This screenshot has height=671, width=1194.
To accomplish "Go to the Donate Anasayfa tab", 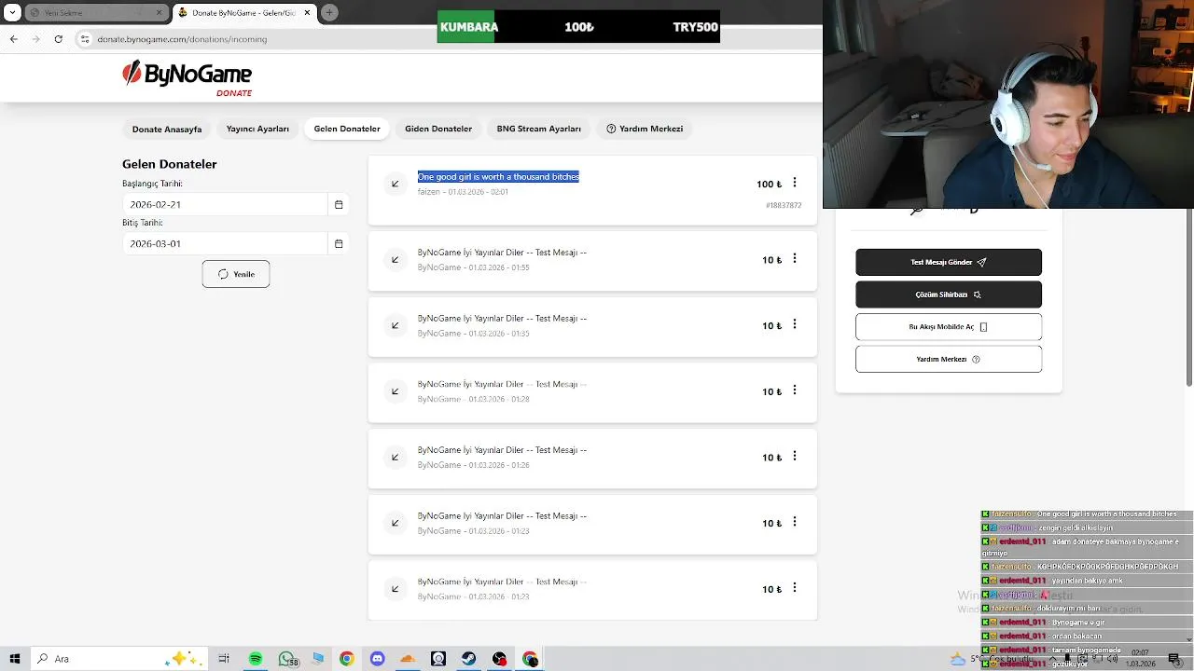I will [x=167, y=129].
